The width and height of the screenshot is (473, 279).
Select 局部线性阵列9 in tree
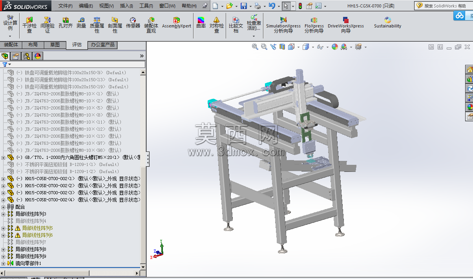[31, 256]
